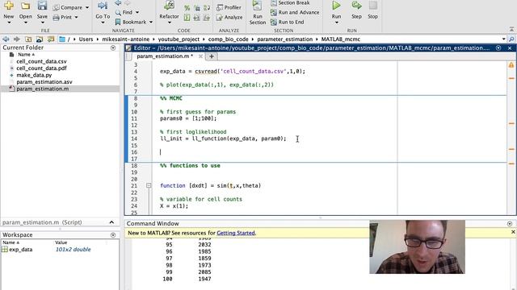Click the Go To icon
Image resolution: width=517 pixels, height=290 pixels.
[103, 6]
